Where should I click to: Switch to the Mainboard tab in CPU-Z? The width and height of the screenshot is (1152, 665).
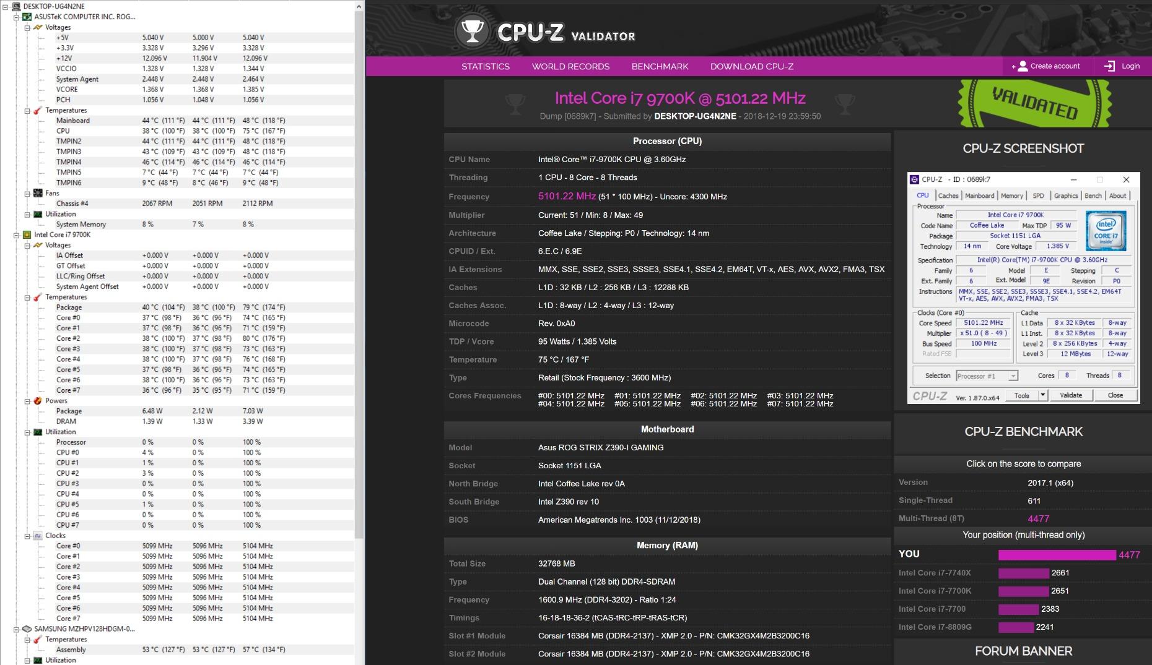[980, 195]
